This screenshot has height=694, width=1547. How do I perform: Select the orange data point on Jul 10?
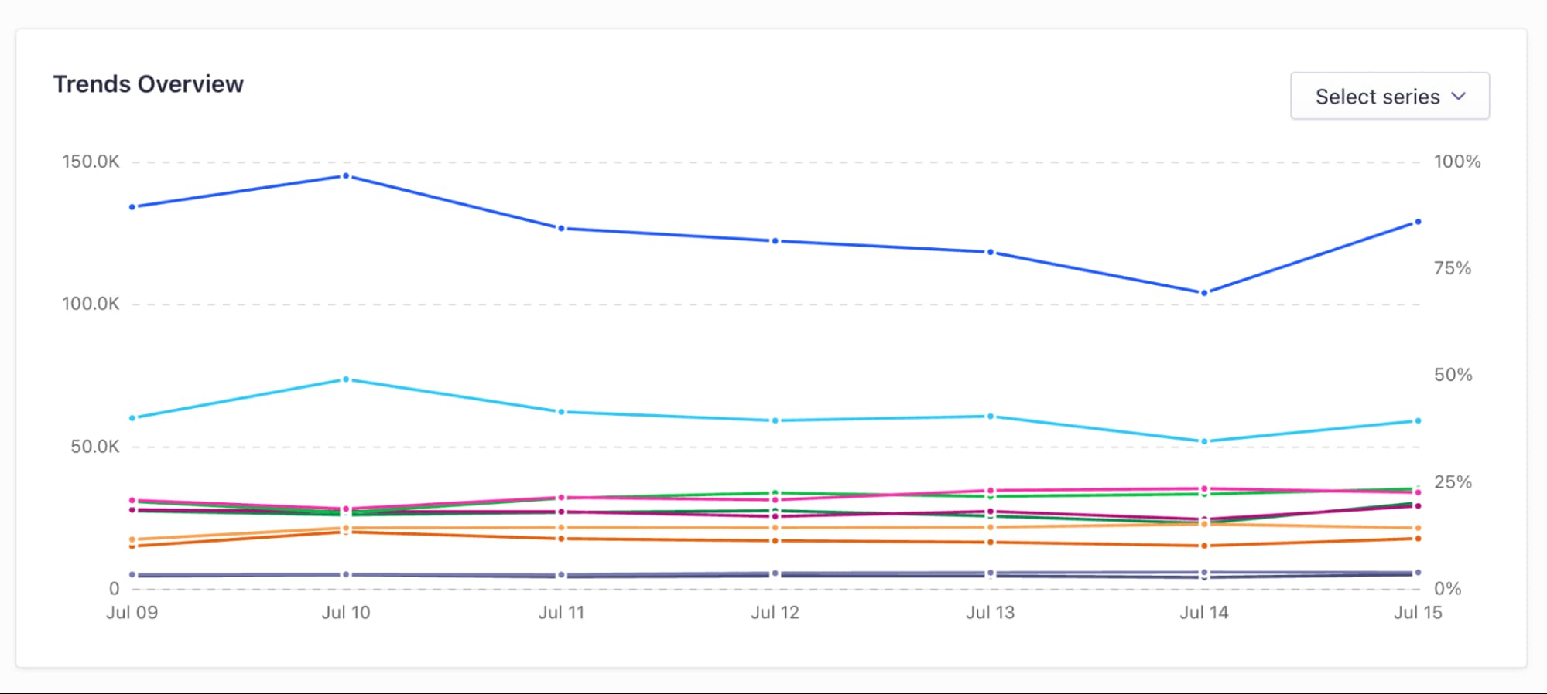pyautogui.click(x=346, y=528)
